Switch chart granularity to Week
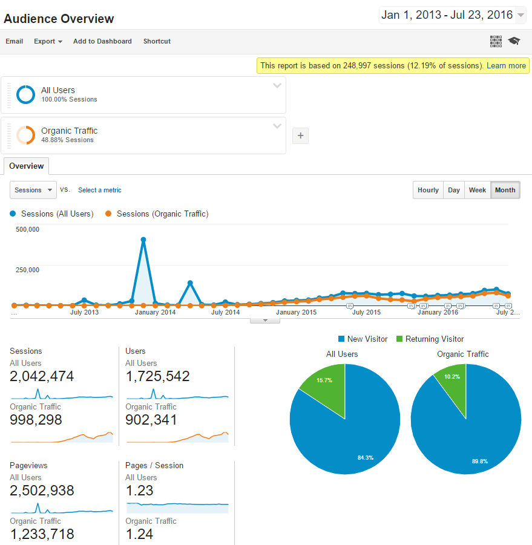 pos(478,190)
